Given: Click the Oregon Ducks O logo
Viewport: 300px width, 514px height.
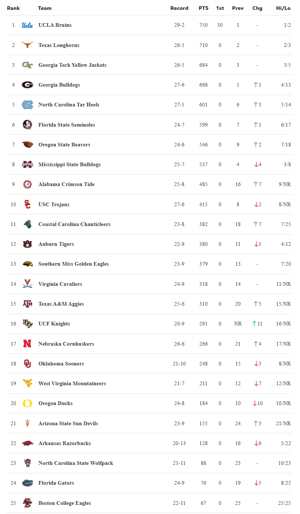Looking at the screenshot, I should pos(27,403).
